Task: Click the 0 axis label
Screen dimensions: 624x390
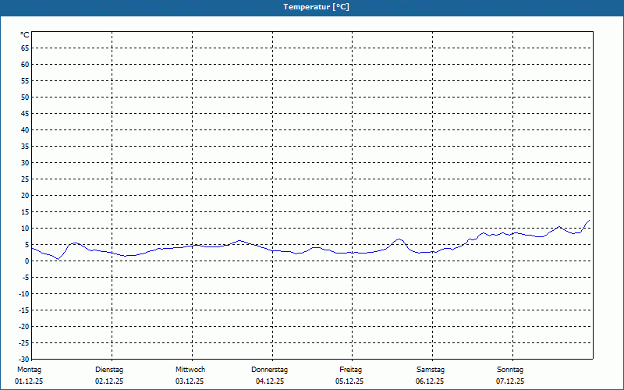Action: tap(27, 261)
